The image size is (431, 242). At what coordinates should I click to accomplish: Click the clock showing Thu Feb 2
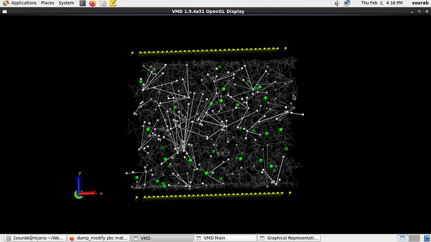point(382,3)
